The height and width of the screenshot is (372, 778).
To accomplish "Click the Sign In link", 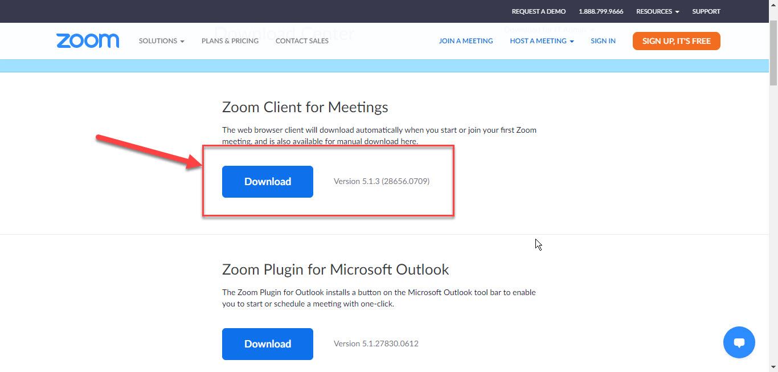I will click(603, 41).
